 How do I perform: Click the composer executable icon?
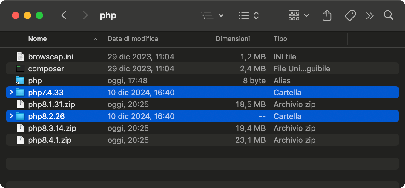pyautogui.click(x=20, y=68)
